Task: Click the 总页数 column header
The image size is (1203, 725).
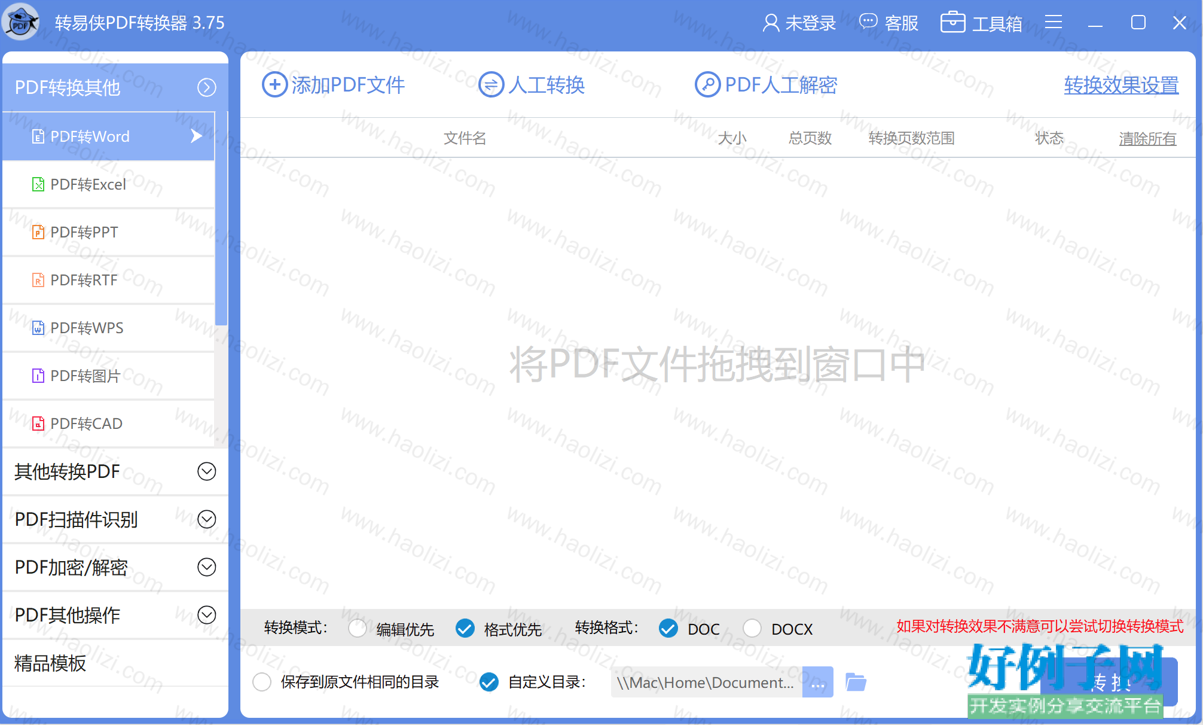Action: coord(810,138)
